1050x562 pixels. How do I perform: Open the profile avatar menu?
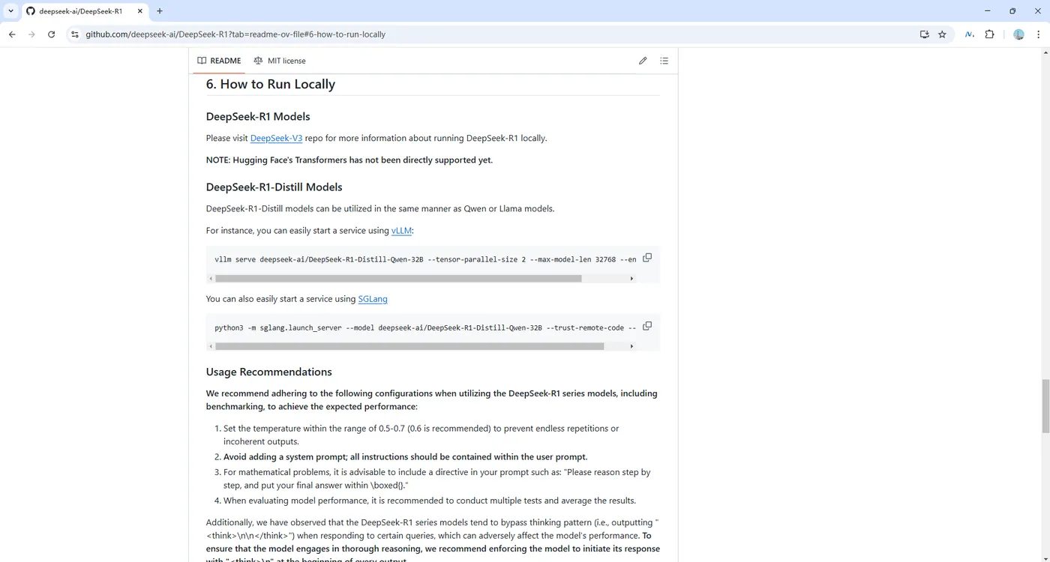pos(1018,34)
